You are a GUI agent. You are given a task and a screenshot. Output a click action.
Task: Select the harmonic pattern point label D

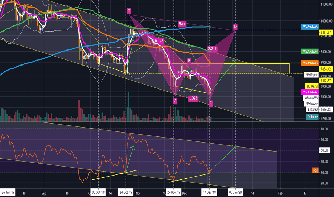pyautogui.click(x=235, y=27)
